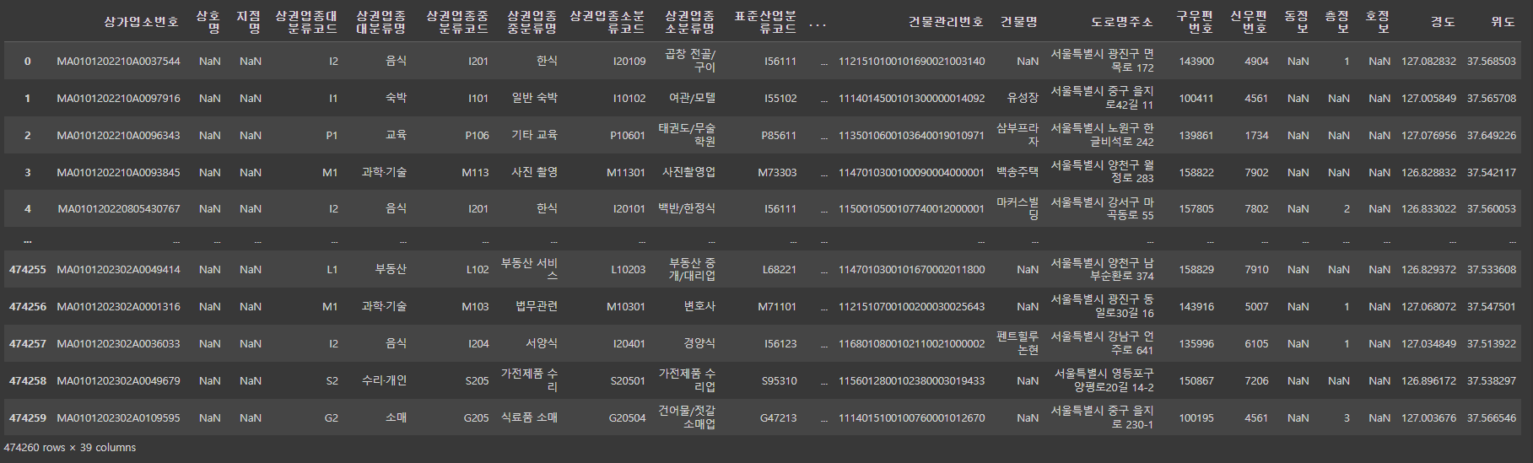Click the 상권업종대분류코드 column header

(306, 22)
